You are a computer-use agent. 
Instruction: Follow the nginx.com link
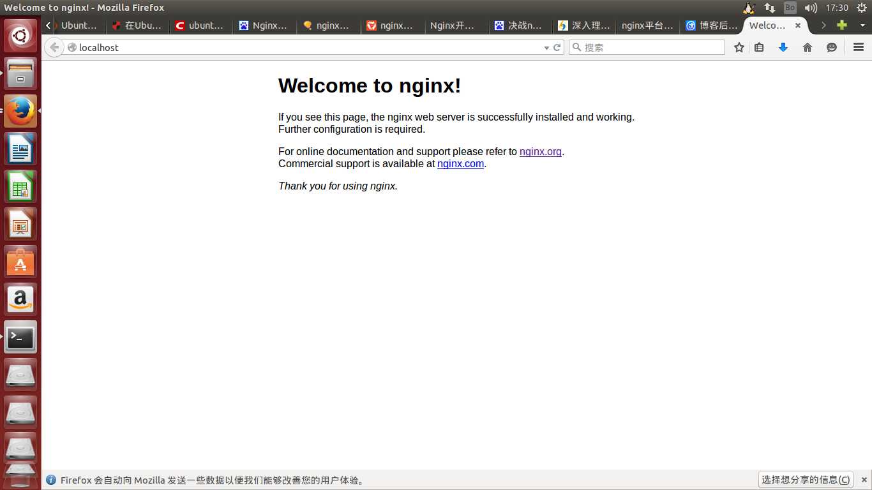(x=461, y=164)
